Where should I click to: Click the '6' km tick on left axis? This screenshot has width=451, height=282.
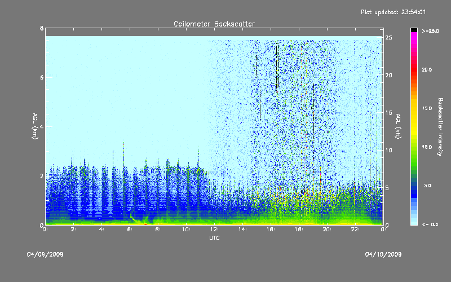click(x=42, y=77)
